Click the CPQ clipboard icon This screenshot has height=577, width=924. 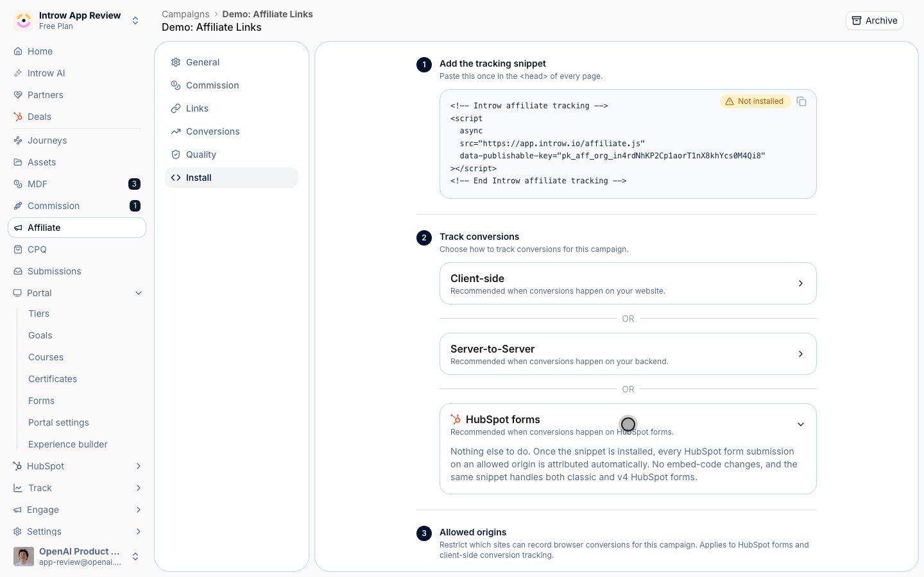coord(18,249)
